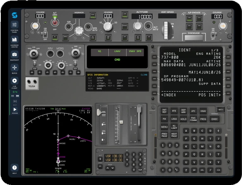The image size is (242, 185).
Task: Open the CDU LEGS page
Action: (174, 119)
